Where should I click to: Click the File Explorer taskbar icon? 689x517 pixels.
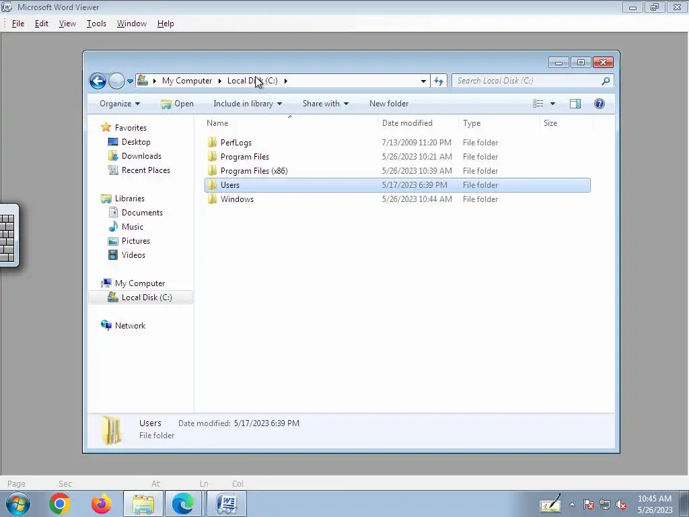143,504
